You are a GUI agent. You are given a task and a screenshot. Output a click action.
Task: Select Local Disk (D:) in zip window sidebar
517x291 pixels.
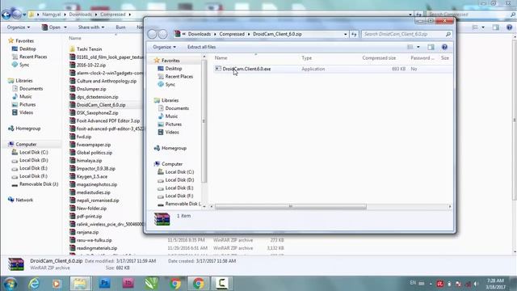tap(179, 179)
